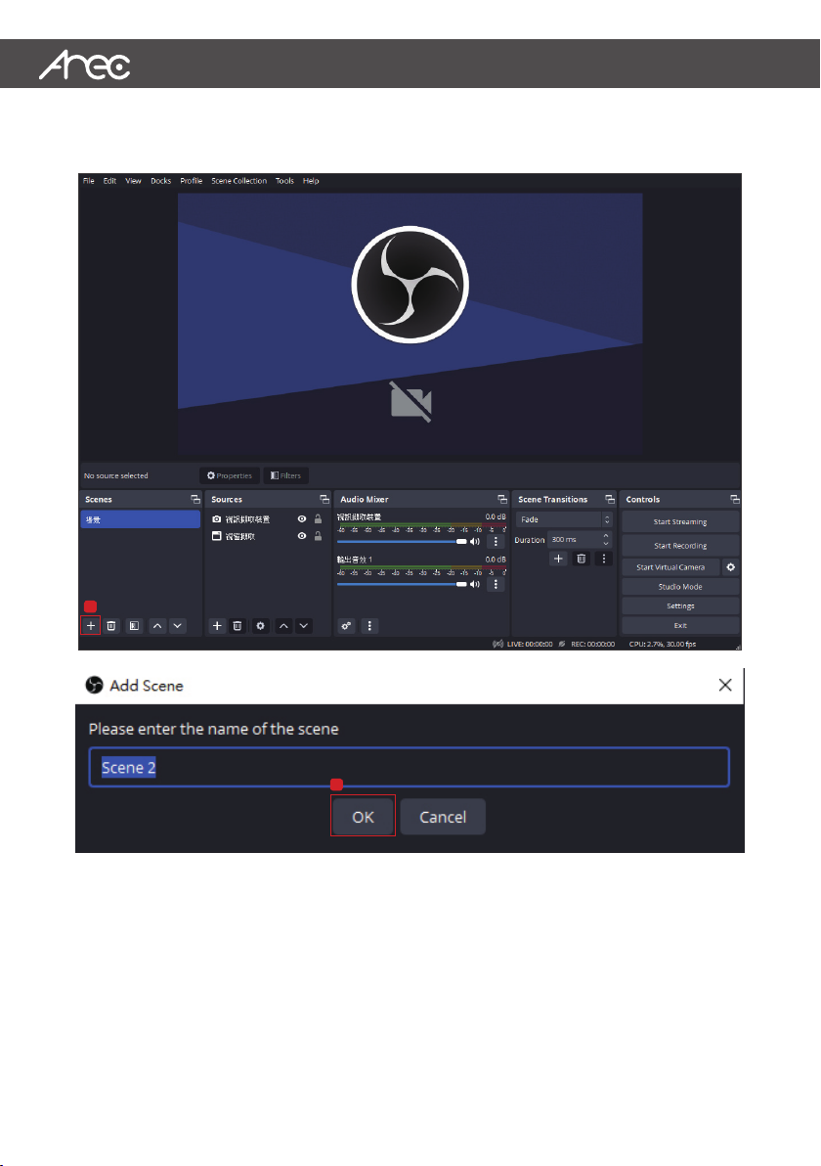The image size is (821, 1166).
Task: Open the Docks menu
Action: point(161,181)
